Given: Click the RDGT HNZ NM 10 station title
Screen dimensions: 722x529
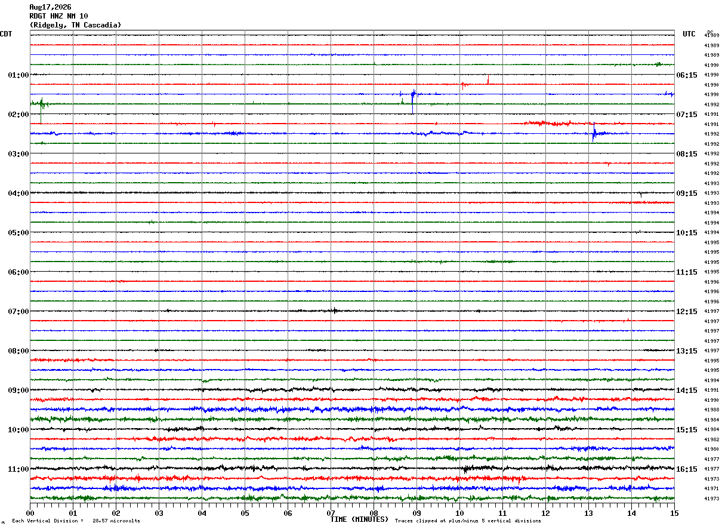Looking at the screenshot, I should tap(58, 16).
